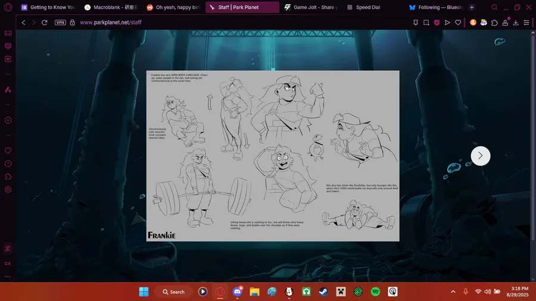
Task: Go forward to the next page
Action: click(33, 23)
